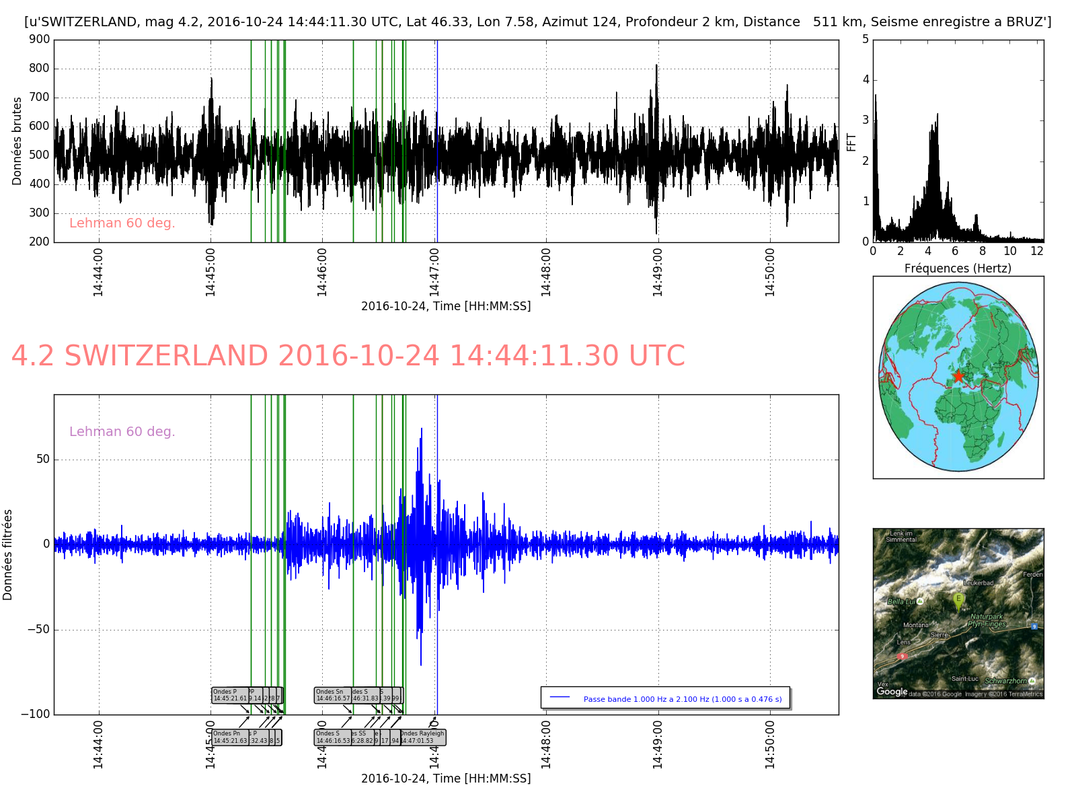
Task: Click the Bella Lui mountain peak icon
Action: point(919,602)
